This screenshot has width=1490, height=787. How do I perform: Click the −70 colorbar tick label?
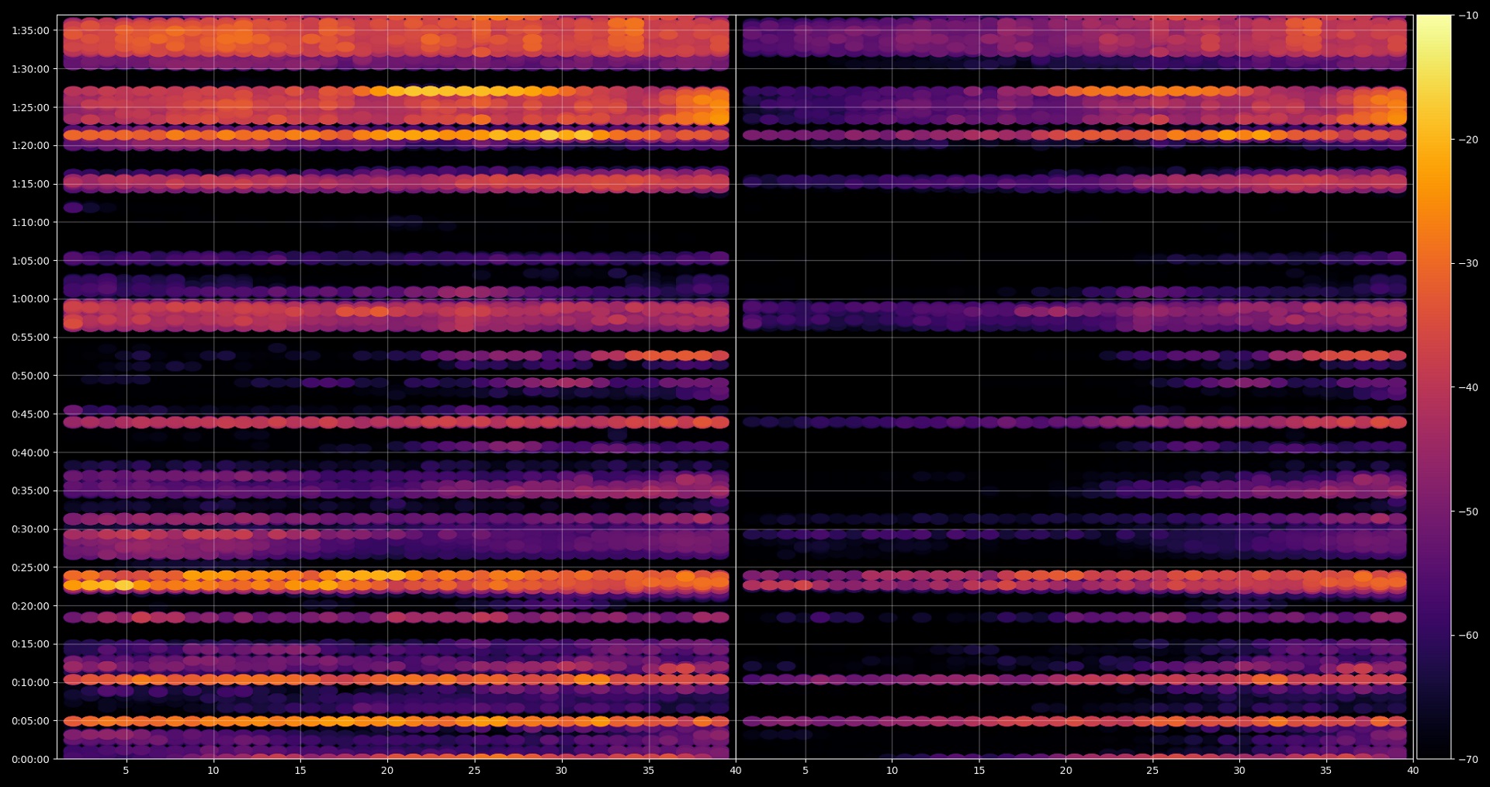(1468, 759)
